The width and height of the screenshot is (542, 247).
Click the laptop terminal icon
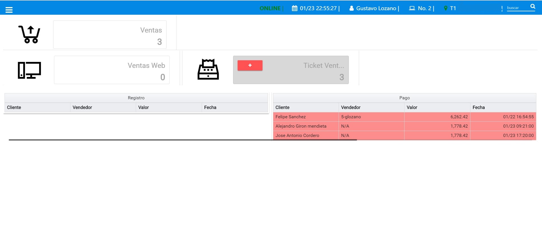(412, 8)
